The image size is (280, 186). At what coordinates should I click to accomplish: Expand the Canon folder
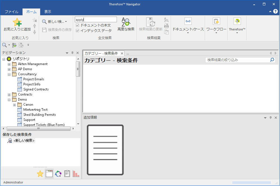pyautogui.click(x=14, y=105)
